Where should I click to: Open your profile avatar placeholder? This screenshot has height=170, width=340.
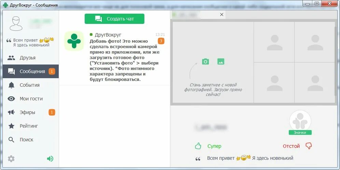pyautogui.click(x=16, y=24)
